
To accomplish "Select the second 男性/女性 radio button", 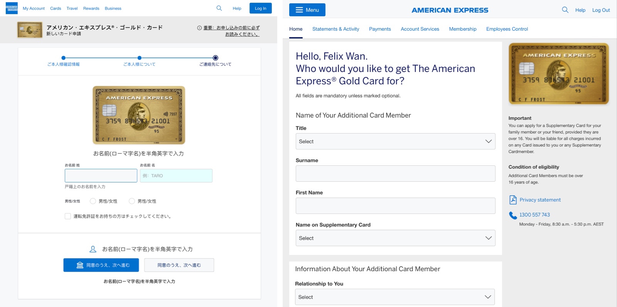I will click(132, 201).
